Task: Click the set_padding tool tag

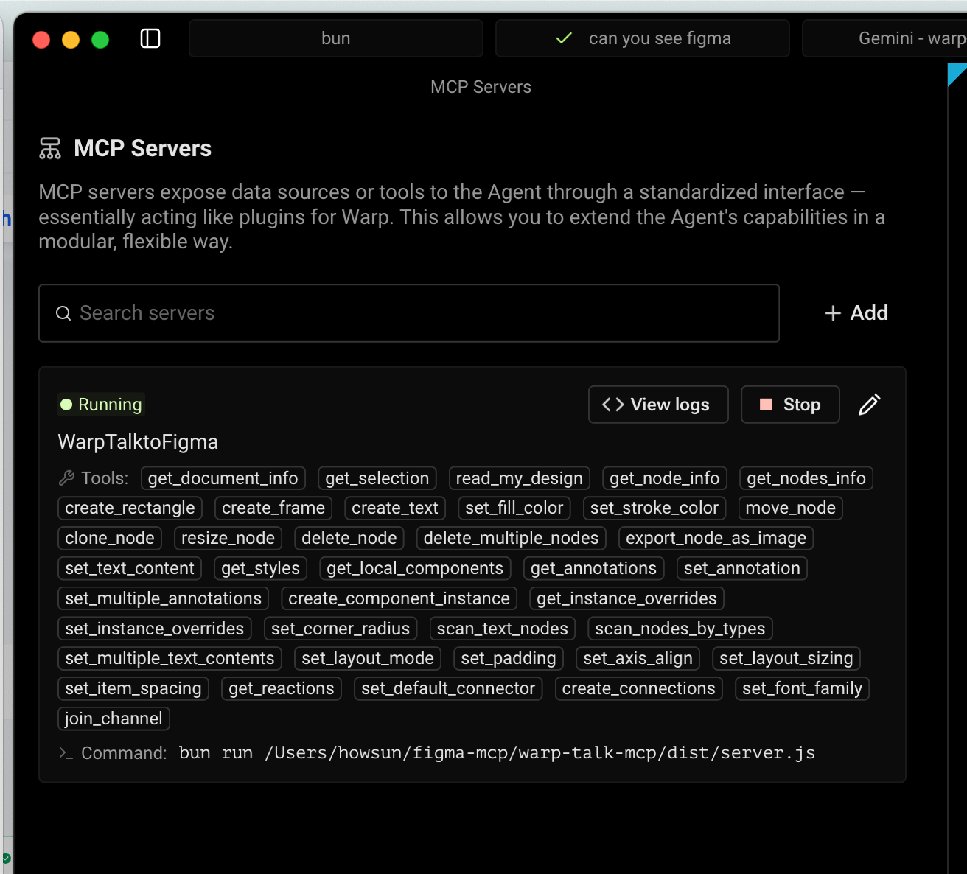Action: click(509, 658)
